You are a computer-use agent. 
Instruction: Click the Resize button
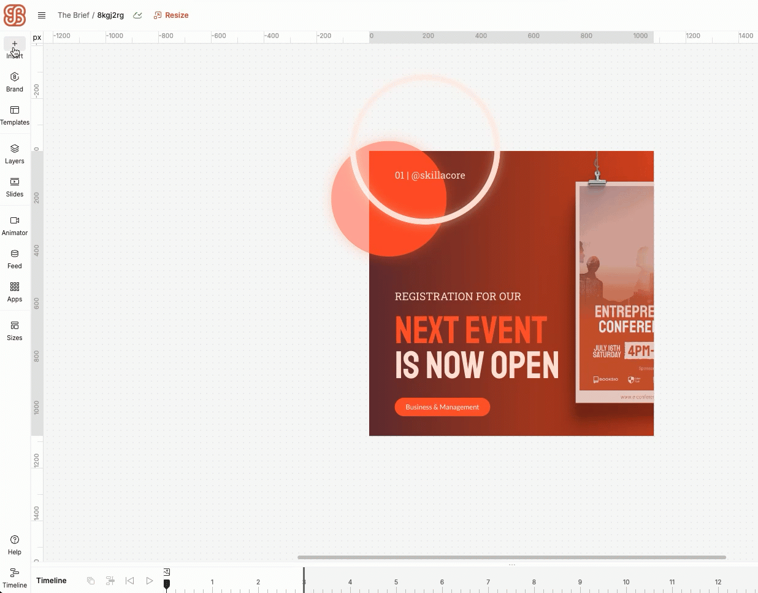click(171, 15)
